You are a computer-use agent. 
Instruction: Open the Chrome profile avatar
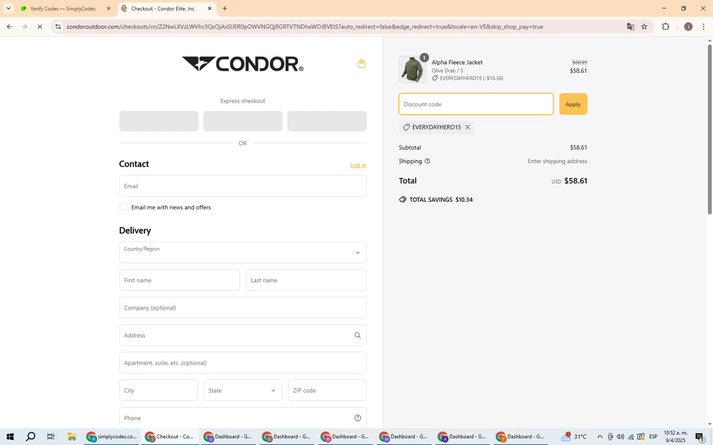(x=688, y=27)
